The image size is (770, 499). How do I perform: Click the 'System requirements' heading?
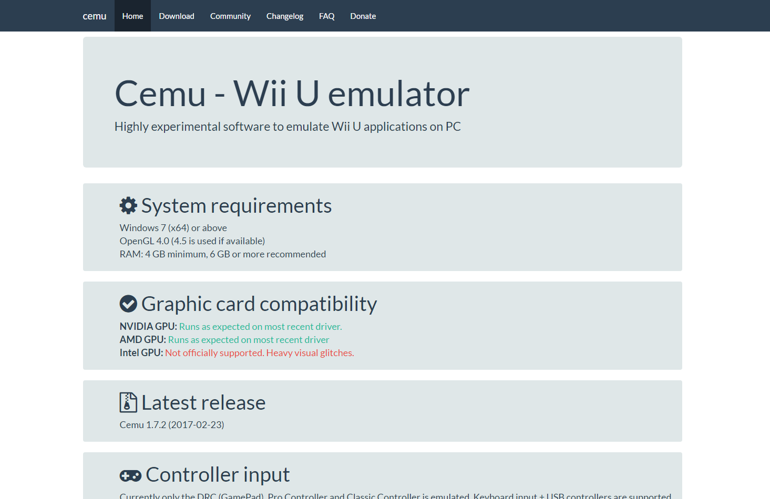(237, 206)
